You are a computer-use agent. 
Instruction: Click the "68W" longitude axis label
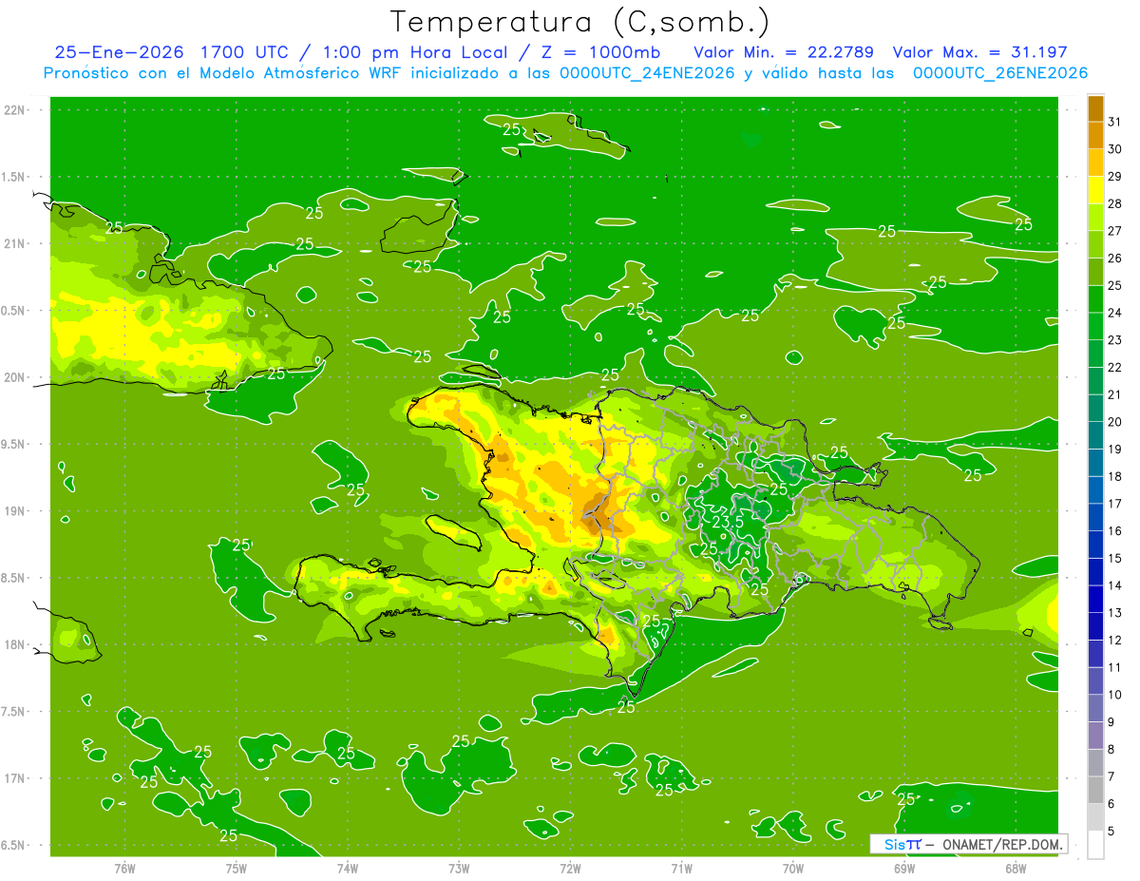(x=1016, y=869)
